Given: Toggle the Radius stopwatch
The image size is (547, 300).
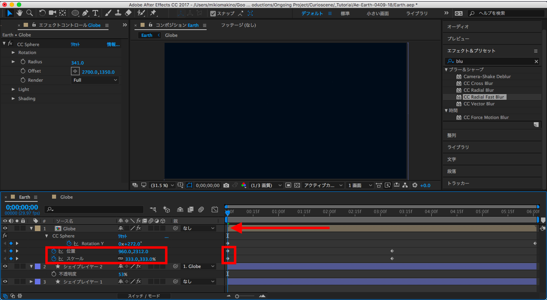Looking at the screenshot, I should point(23,62).
